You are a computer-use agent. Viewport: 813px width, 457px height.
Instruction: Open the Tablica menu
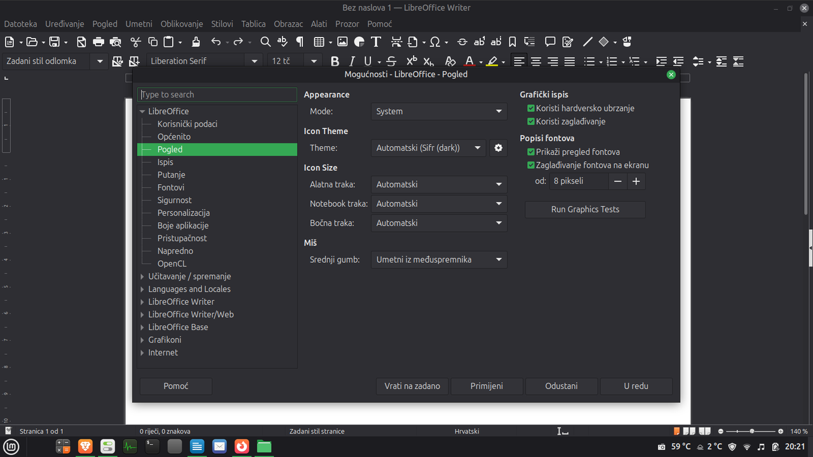pos(253,23)
